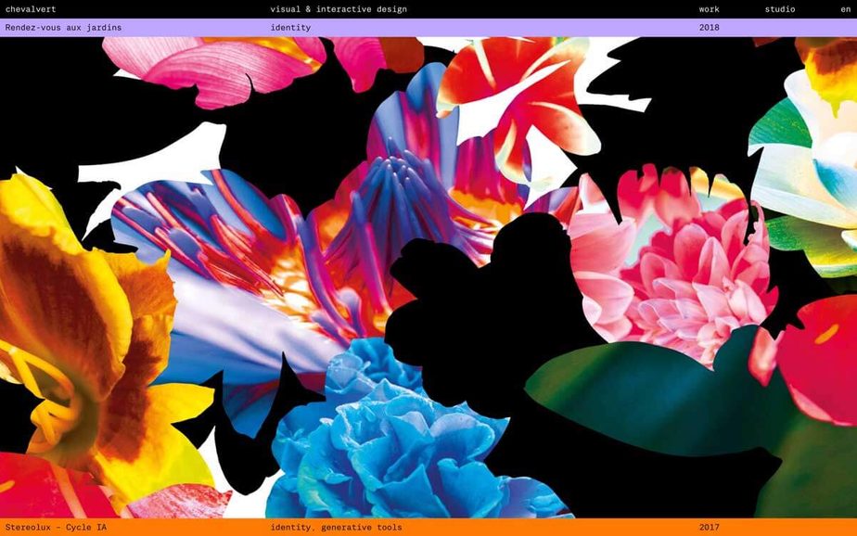Click the pink peony flower
This screenshot has height=536, width=857.
[677, 269]
